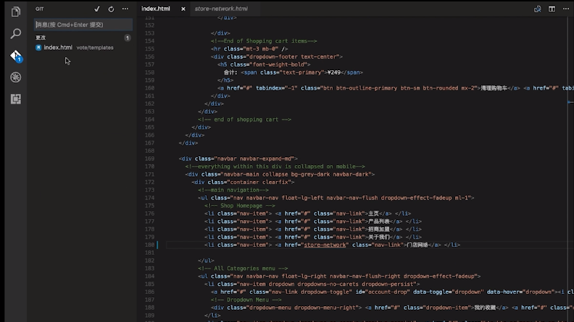Click the 'Shop Homepage' comment
The image size is (574, 322).
(x=240, y=206)
